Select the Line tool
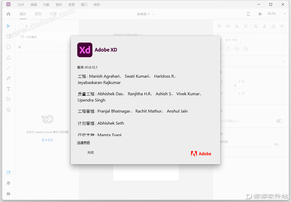 coord(9,68)
